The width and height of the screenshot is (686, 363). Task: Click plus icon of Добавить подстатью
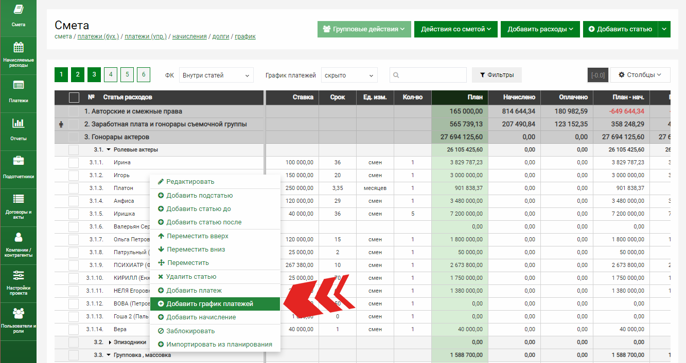click(161, 196)
